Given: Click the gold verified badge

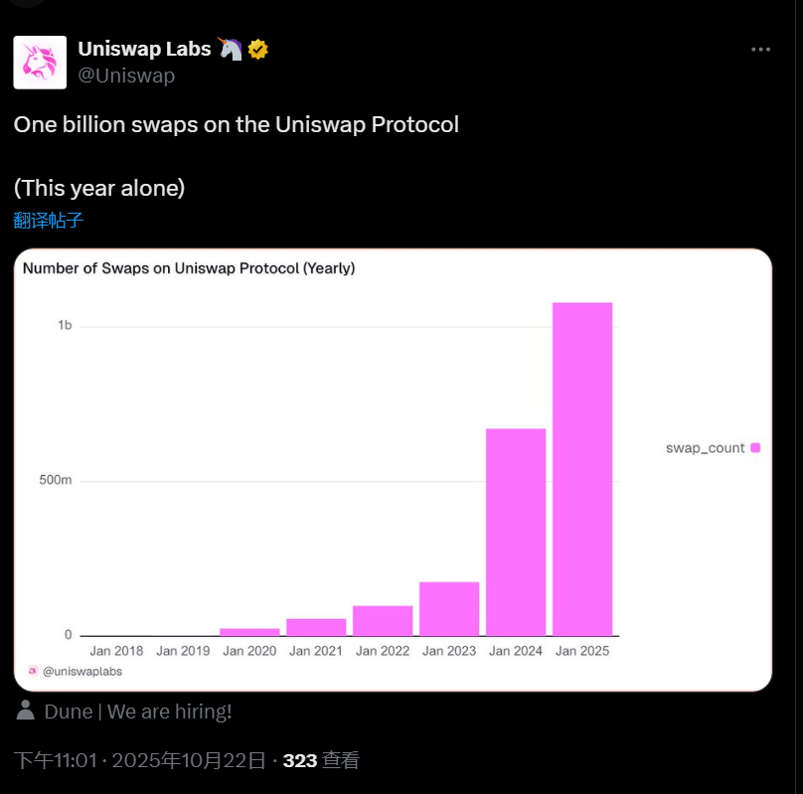Looking at the screenshot, I should (258, 50).
